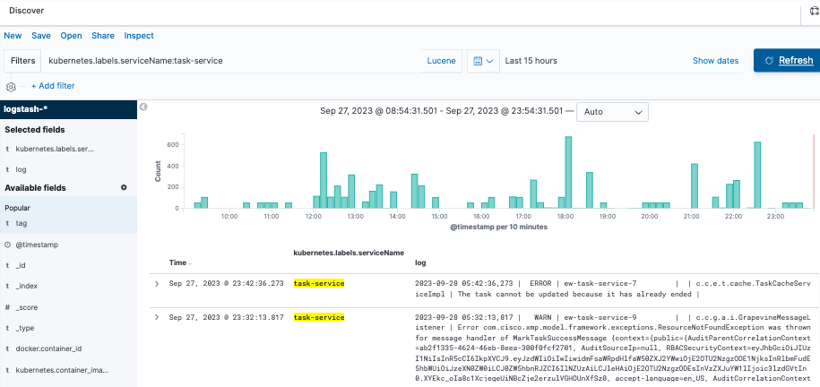Open the Available fields settings gear
The height and width of the screenshot is (387, 820).
point(124,187)
